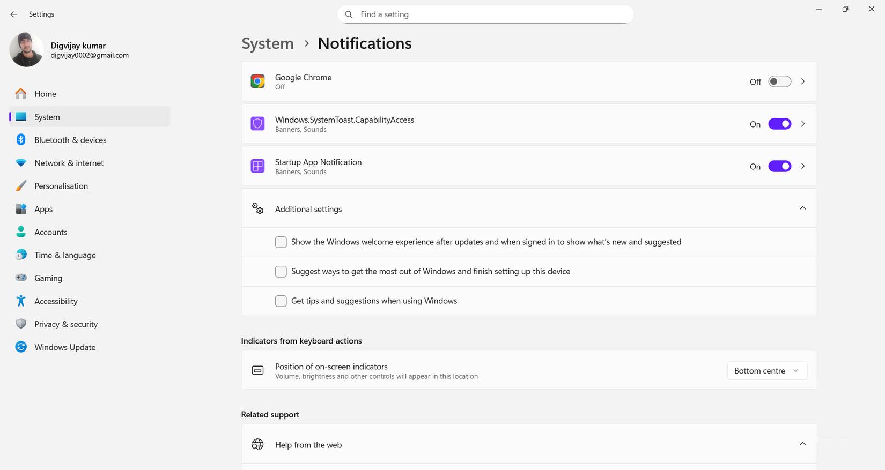
Task: Open the on-screen indicators position dropdown
Action: pyautogui.click(x=766, y=371)
